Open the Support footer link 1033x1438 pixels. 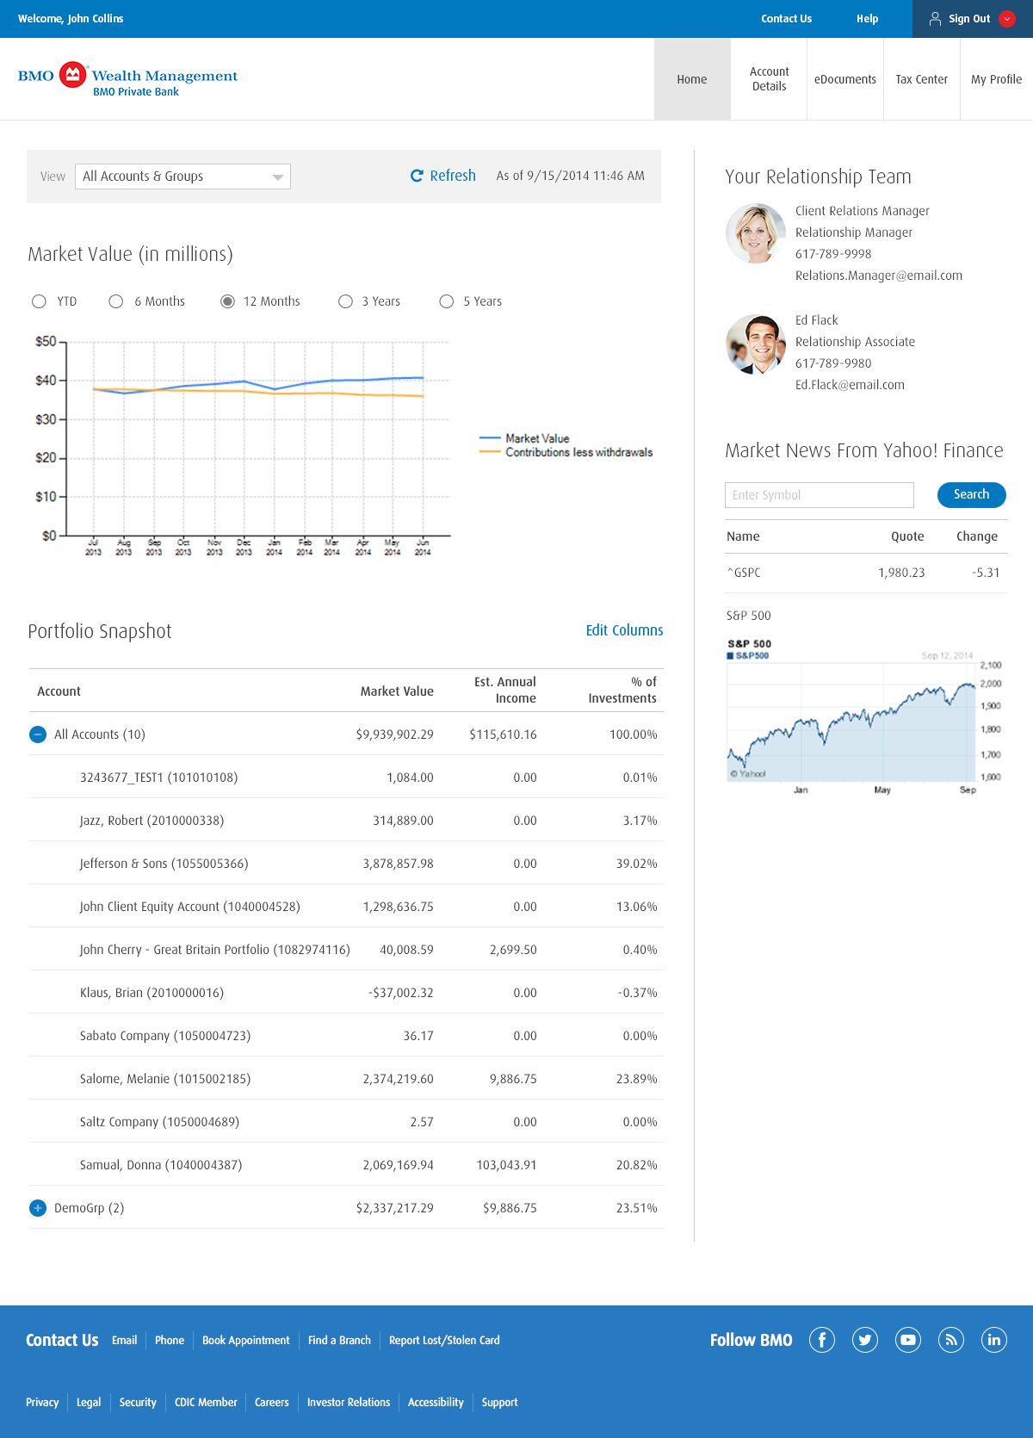(499, 1402)
